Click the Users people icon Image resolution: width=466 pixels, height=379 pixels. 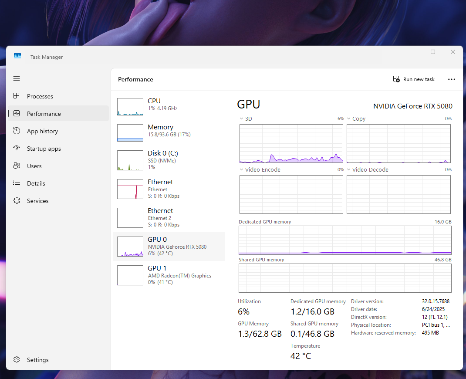(17, 166)
